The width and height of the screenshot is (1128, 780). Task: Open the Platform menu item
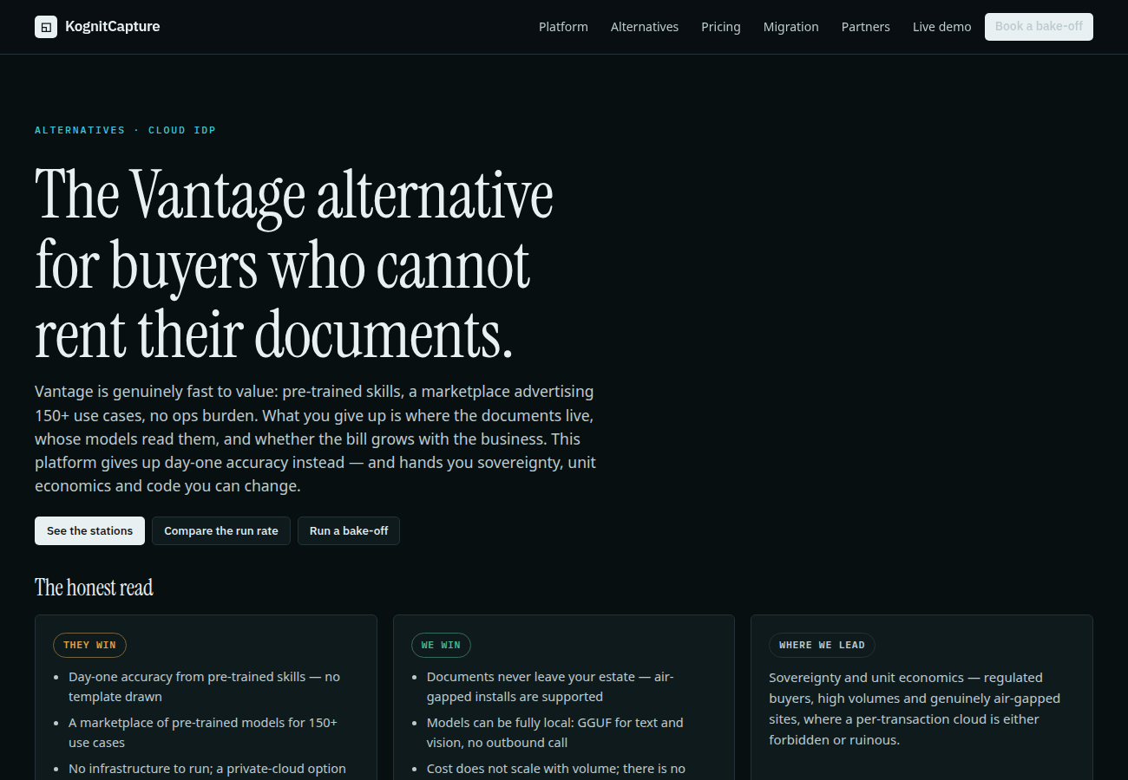tap(563, 27)
